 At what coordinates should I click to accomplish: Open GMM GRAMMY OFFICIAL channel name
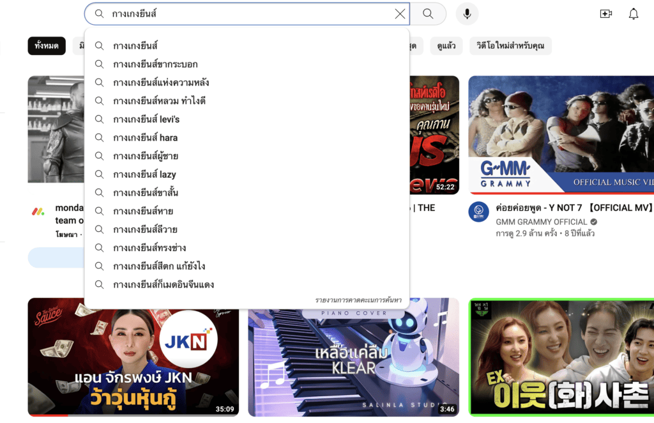pyautogui.click(x=542, y=222)
